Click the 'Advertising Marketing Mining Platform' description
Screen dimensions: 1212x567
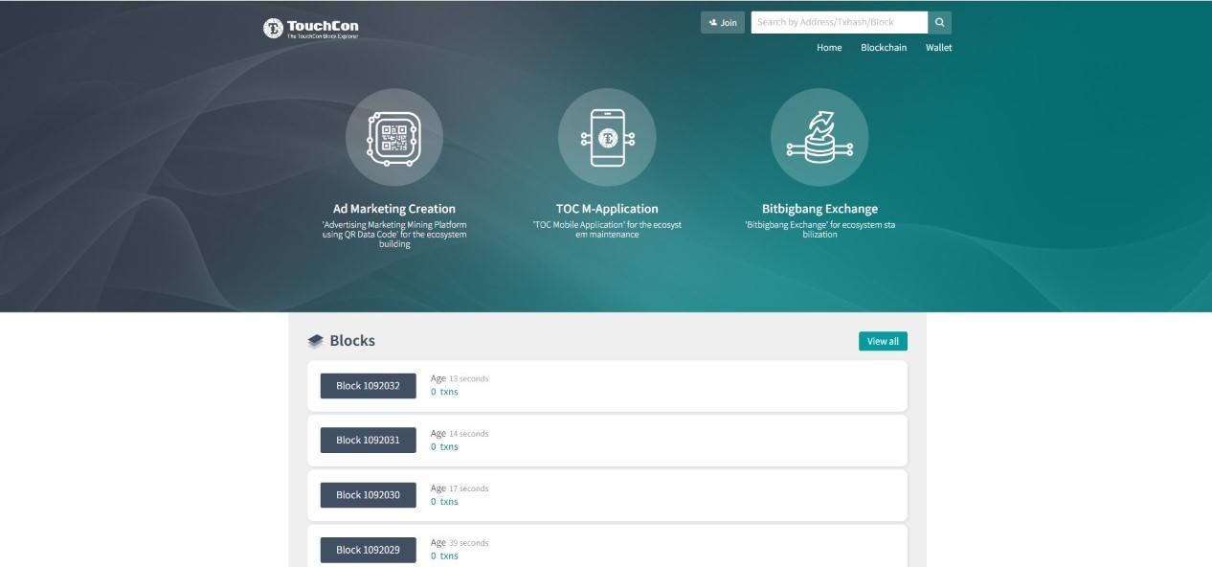394,235
